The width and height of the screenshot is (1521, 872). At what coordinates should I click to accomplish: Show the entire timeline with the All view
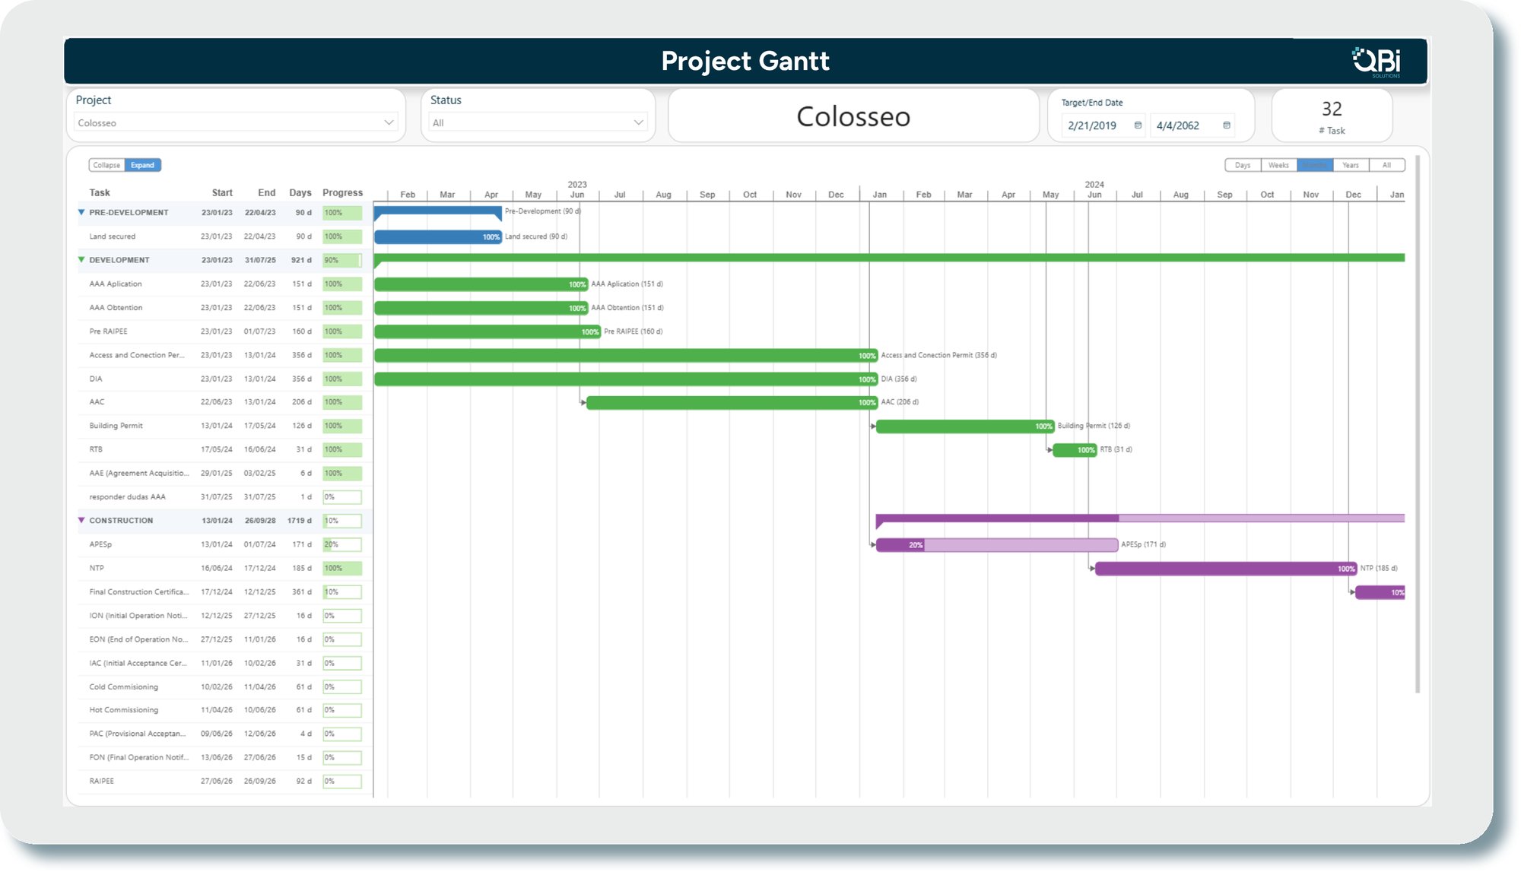(x=1388, y=165)
